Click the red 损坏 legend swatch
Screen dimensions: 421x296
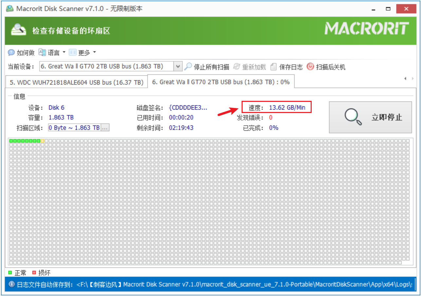34,272
